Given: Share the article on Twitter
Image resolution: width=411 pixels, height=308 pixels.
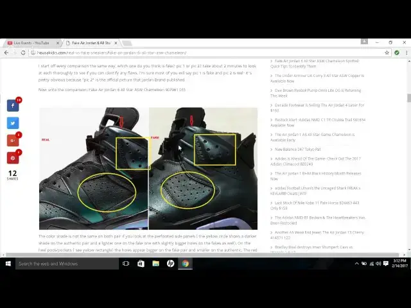Looking at the screenshot, I should point(13,123).
